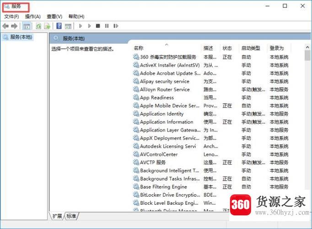Click the second play arrow toolbar icon
The height and width of the screenshot is (229, 312).
pos(89,26)
